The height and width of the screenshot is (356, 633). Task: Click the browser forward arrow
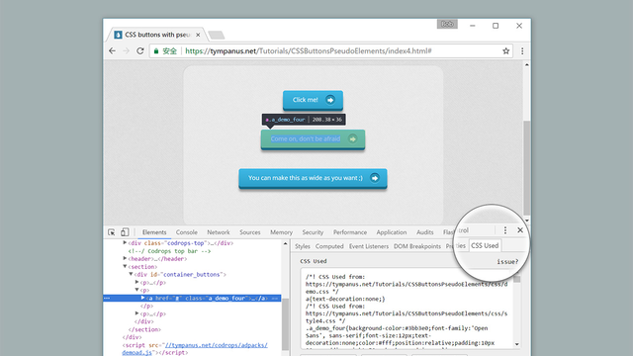pos(126,50)
